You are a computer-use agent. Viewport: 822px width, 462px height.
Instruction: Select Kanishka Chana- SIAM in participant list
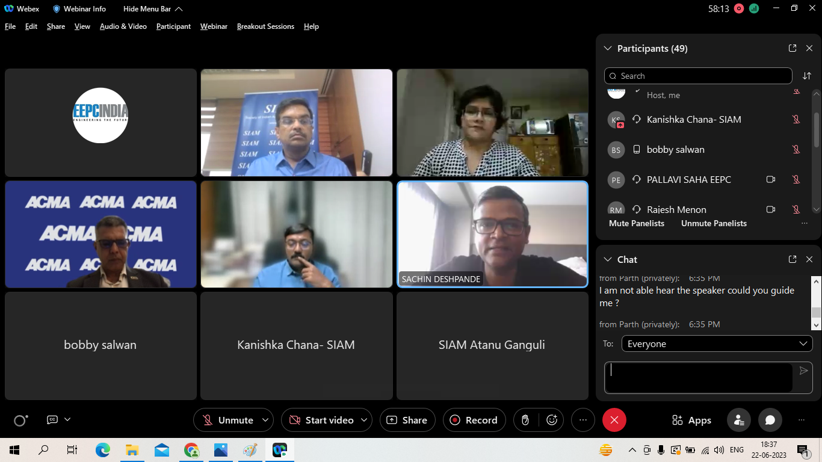(704, 119)
